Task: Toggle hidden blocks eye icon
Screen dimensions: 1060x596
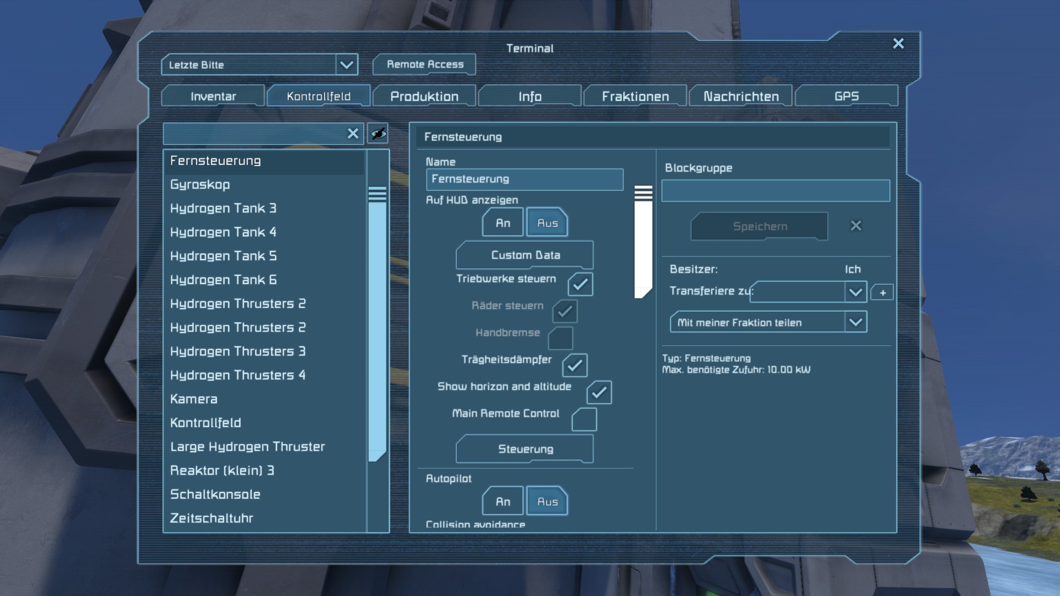Action: click(378, 134)
